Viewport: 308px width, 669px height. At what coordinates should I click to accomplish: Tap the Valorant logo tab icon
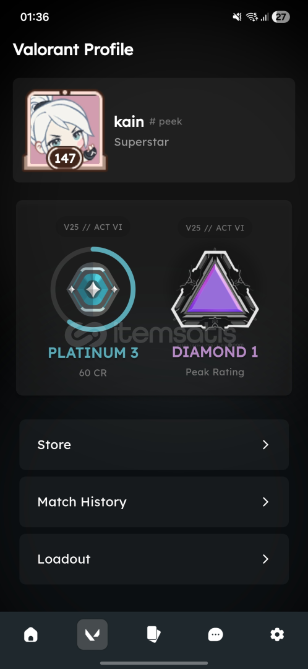point(92,634)
